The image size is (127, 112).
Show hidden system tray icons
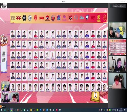pyautogui.click(x=98, y=110)
